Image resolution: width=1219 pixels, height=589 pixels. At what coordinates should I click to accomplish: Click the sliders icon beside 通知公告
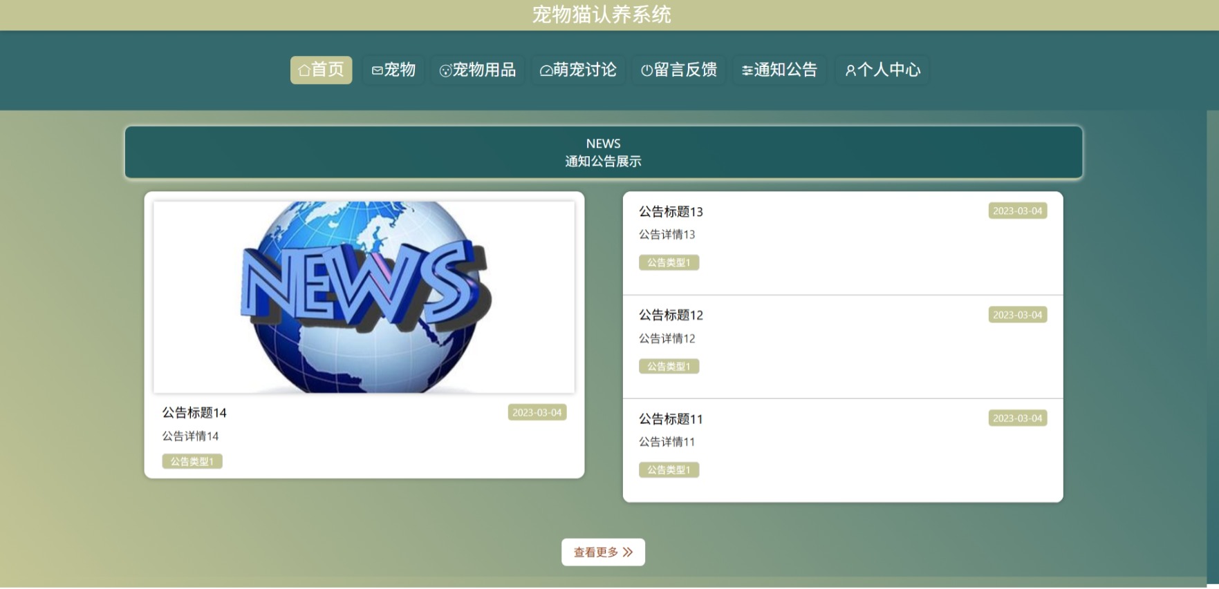point(747,70)
